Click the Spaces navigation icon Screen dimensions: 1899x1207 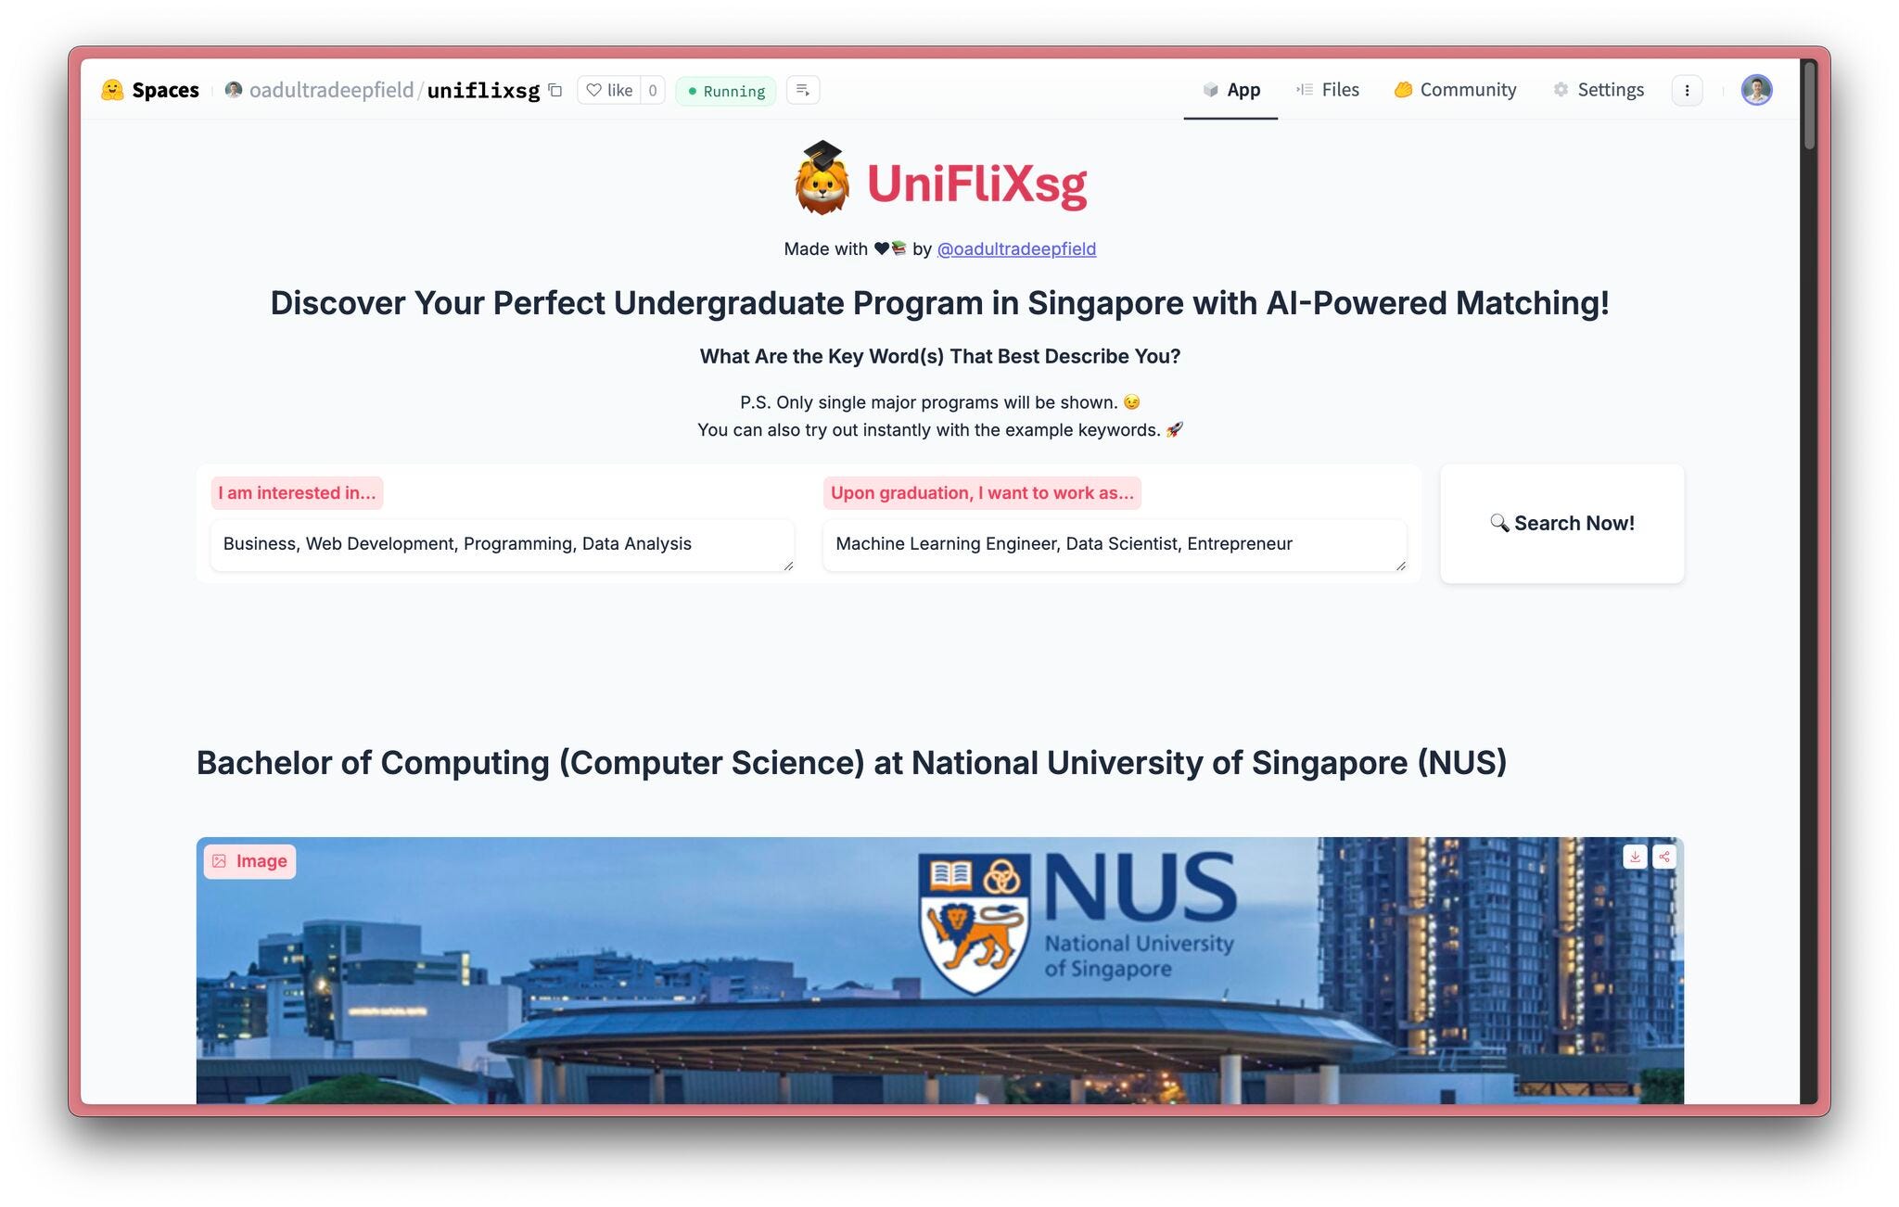click(x=113, y=87)
